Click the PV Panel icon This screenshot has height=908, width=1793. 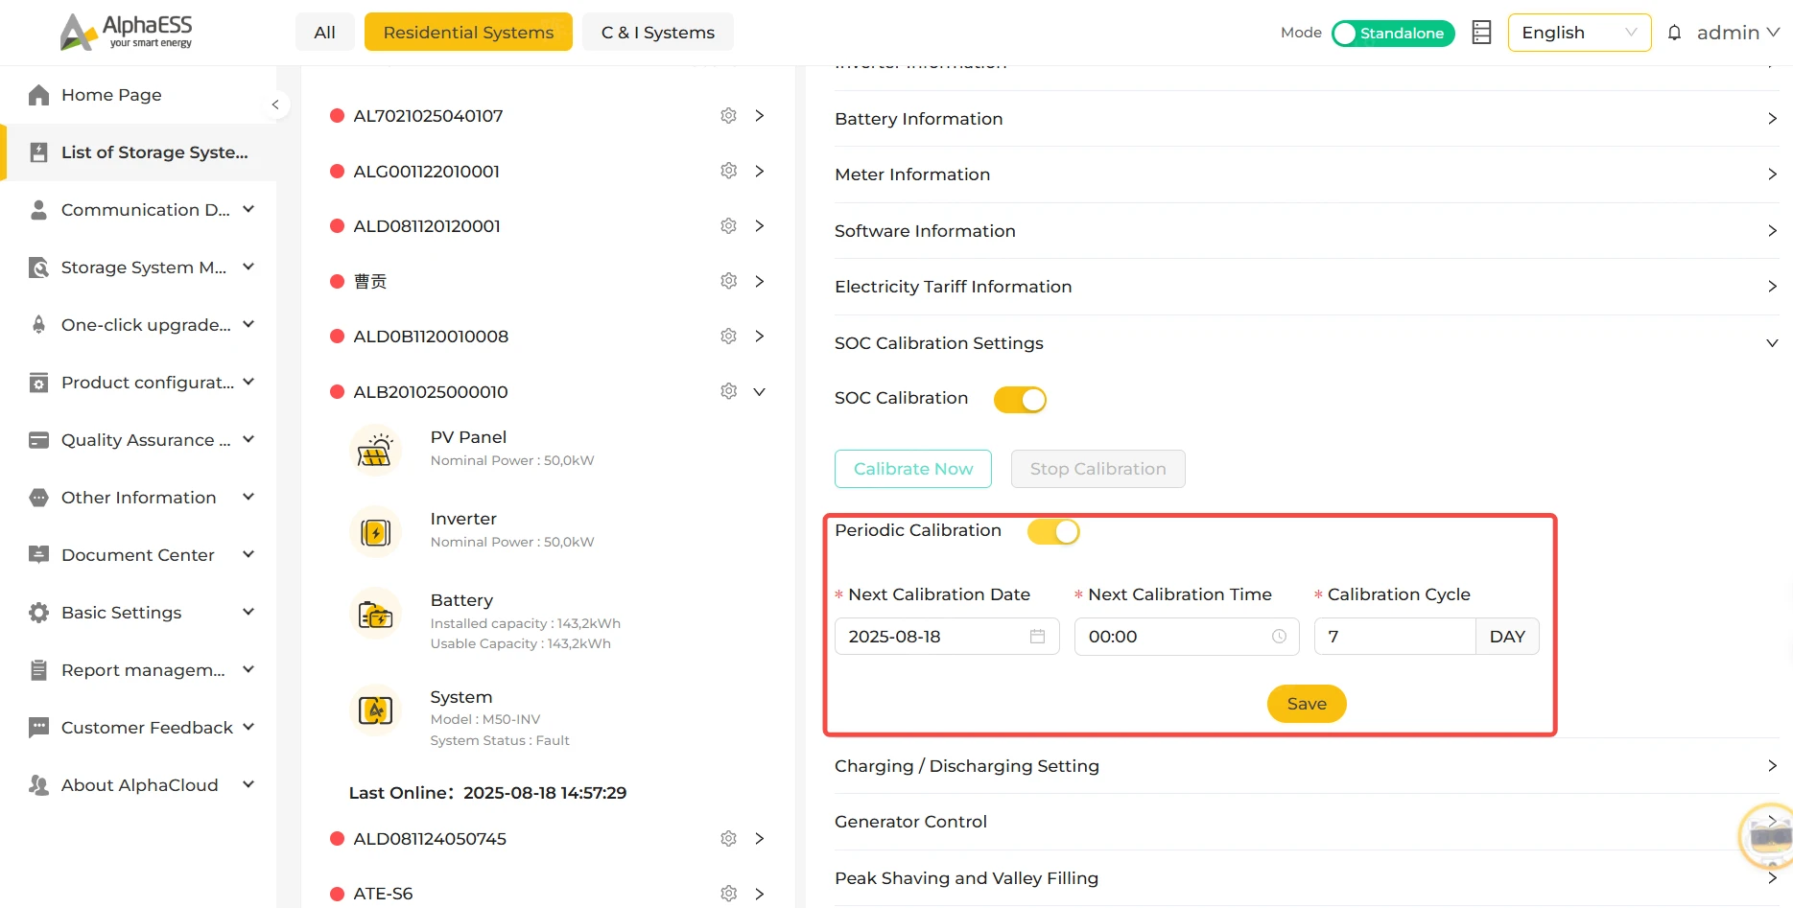point(375,450)
